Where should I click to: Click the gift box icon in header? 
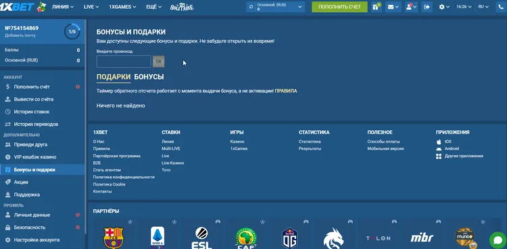(x=375, y=7)
